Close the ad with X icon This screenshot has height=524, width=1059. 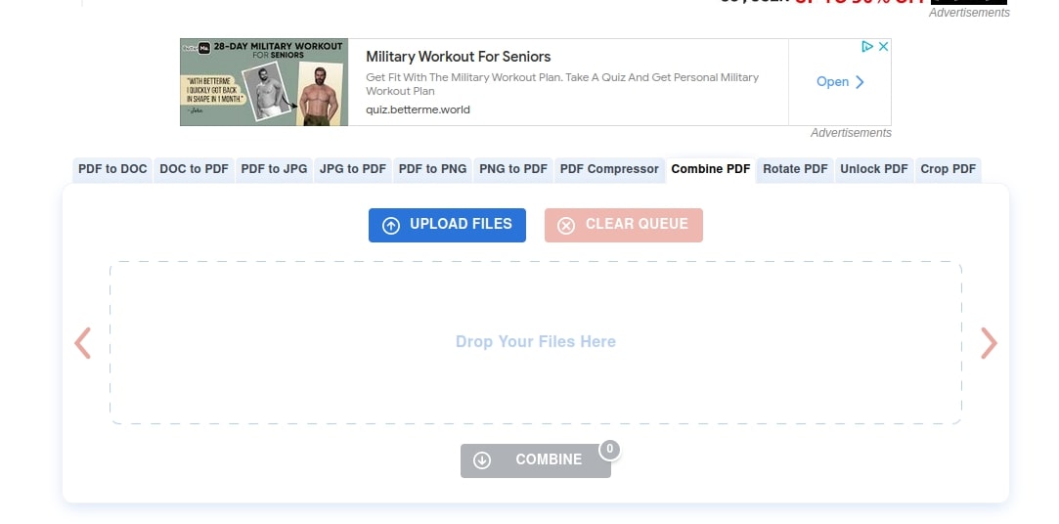pyautogui.click(x=883, y=47)
